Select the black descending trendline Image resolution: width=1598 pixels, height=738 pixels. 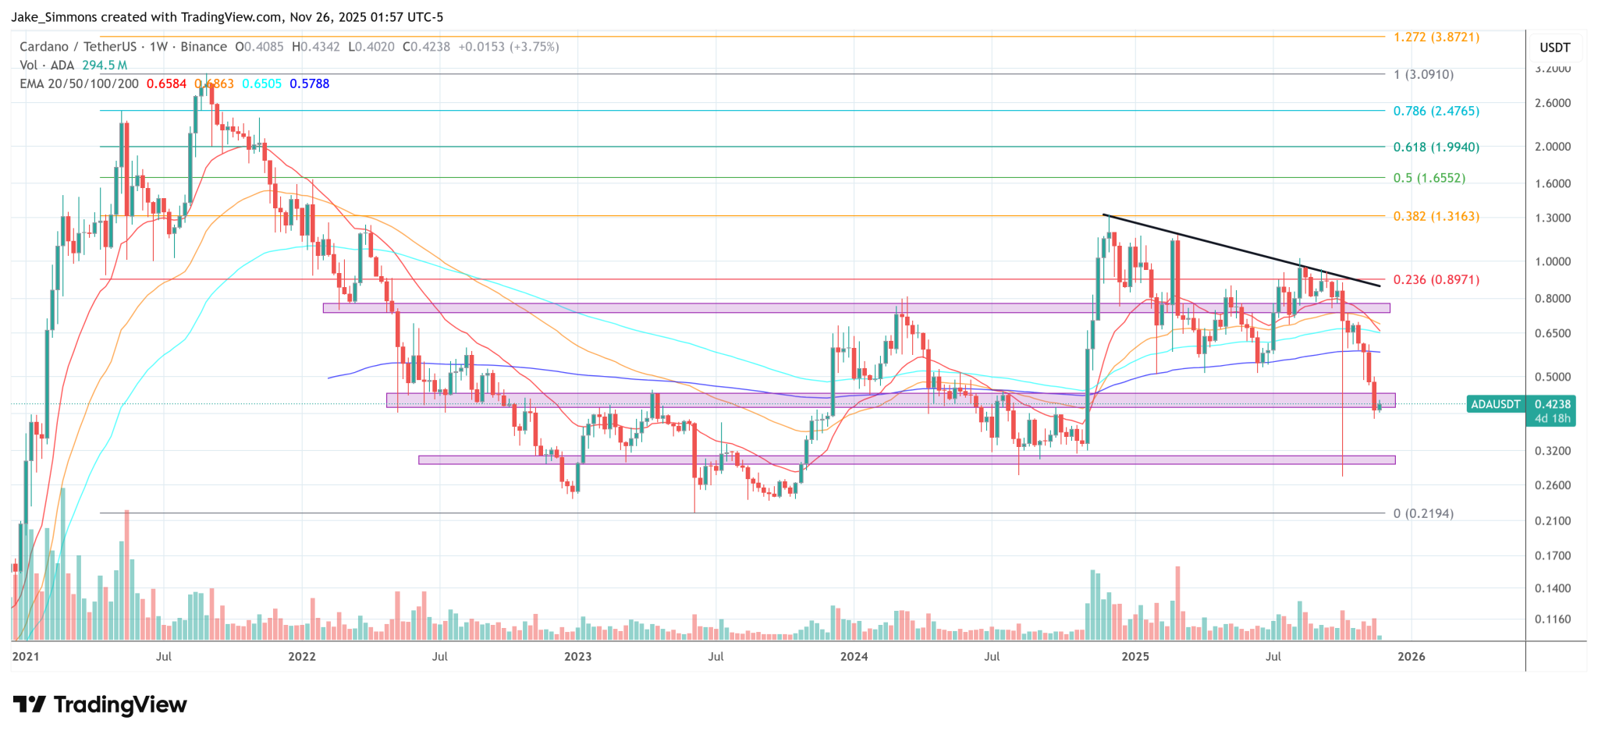[x=1241, y=250]
